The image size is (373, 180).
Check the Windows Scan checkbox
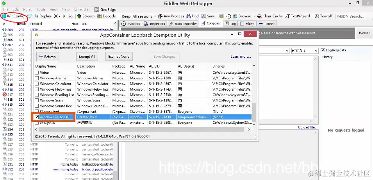[37, 100]
